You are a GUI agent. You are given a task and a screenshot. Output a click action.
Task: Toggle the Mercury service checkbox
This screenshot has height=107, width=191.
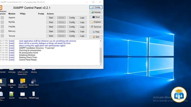[2, 31]
